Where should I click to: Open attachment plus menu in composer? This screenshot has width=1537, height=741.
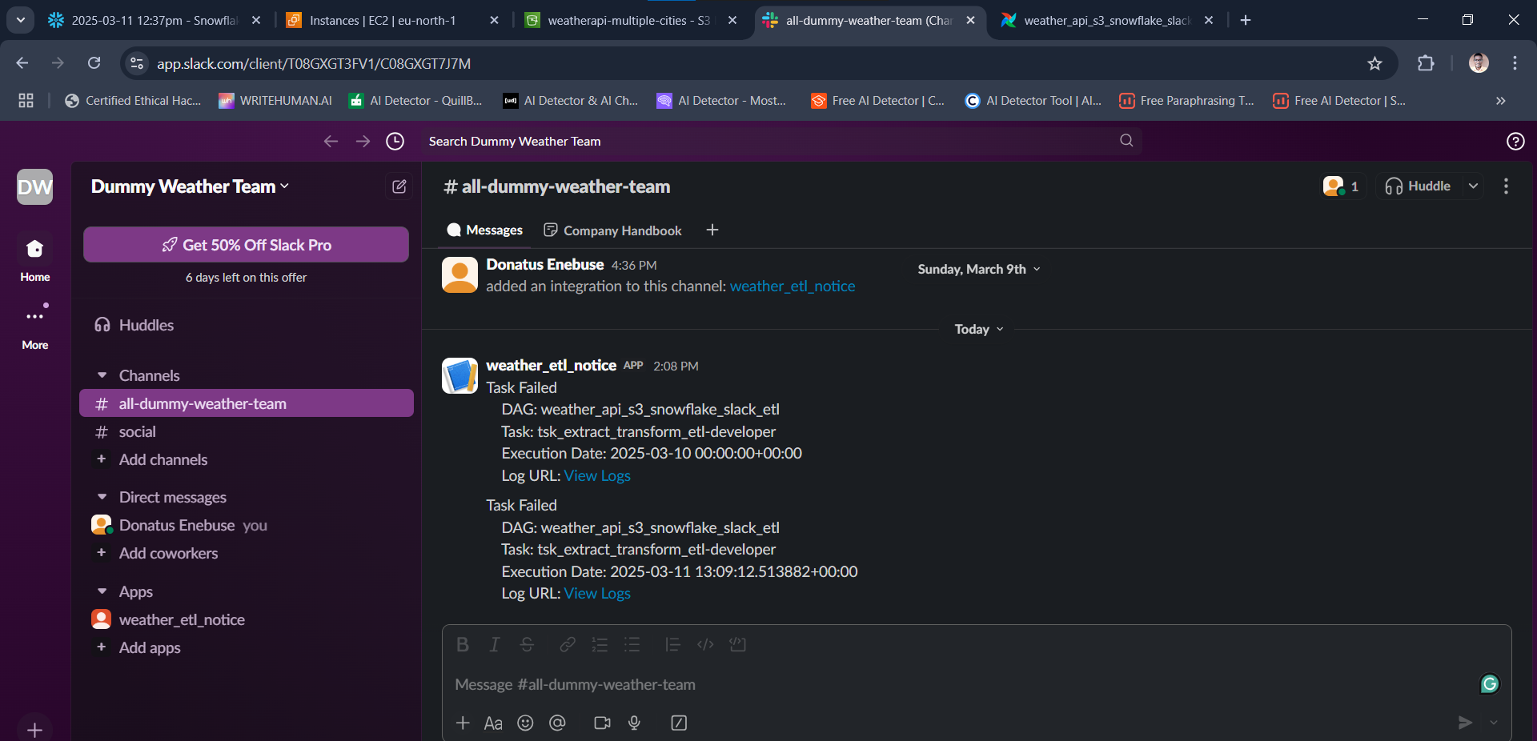click(x=463, y=723)
